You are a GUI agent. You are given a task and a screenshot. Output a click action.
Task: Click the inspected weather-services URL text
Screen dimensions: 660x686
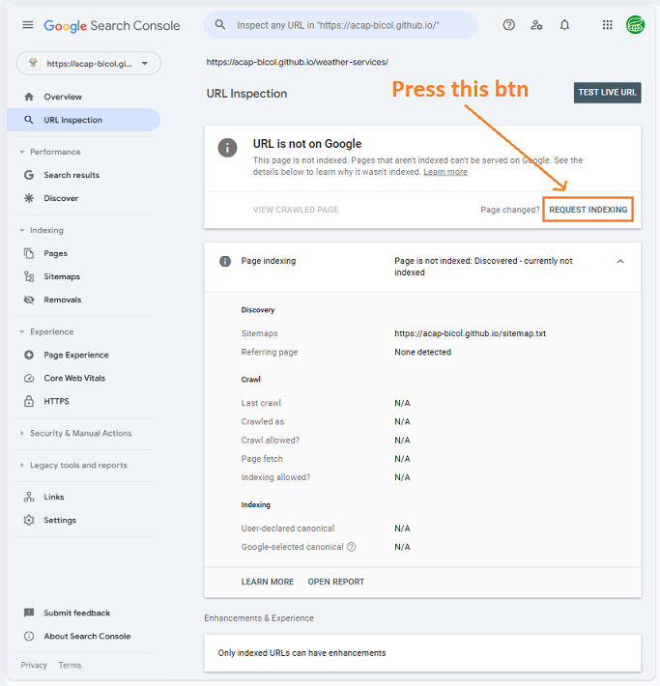tap(298, 62)
